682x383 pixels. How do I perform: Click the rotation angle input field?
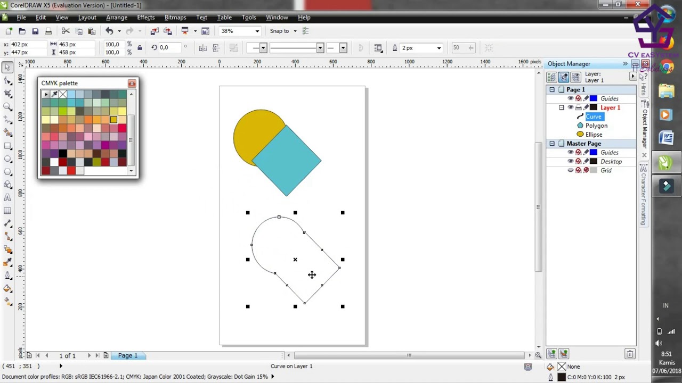pos(169,48)
